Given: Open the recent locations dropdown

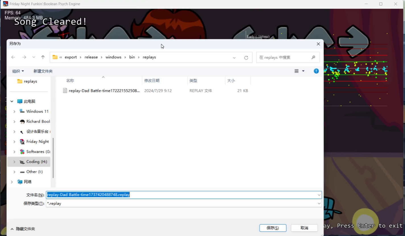Looking at the screenshot, I should point(34,57).
